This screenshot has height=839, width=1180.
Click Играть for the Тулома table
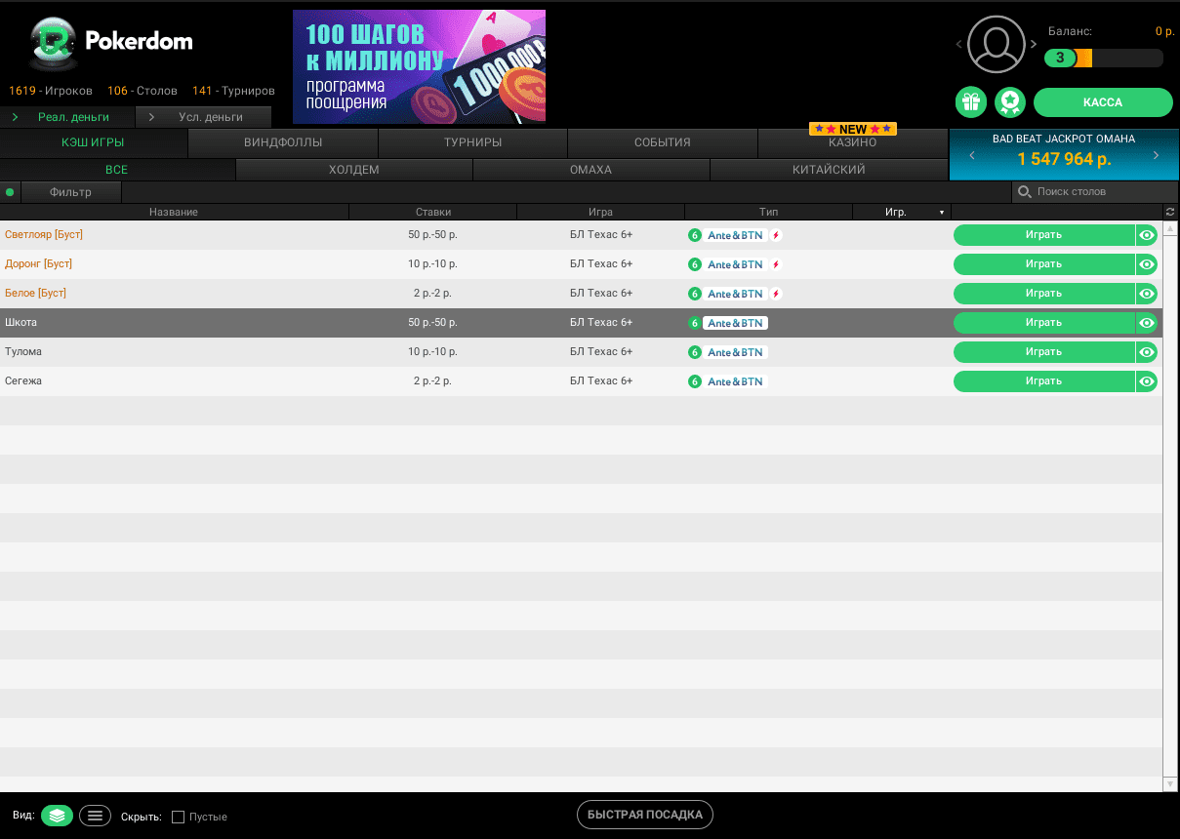1043,352
